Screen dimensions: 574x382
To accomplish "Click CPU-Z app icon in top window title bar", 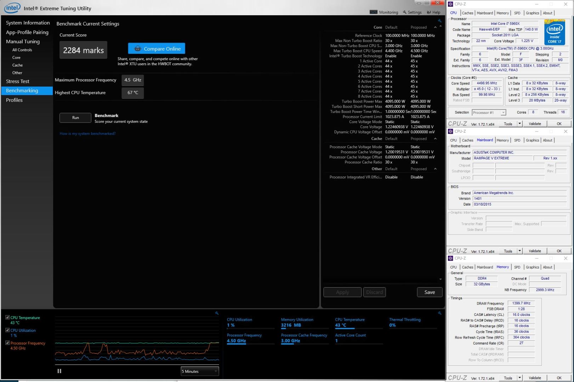I will [450, 4].
